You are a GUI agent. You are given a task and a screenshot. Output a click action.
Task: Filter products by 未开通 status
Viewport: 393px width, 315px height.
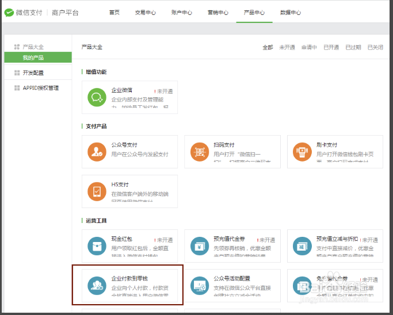287,47
